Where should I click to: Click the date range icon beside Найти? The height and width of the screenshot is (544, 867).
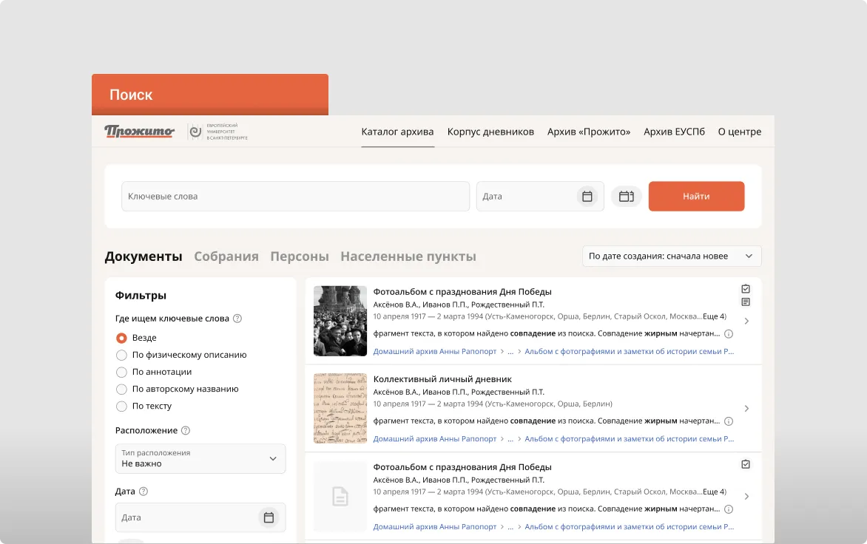(x=626, y=197)
